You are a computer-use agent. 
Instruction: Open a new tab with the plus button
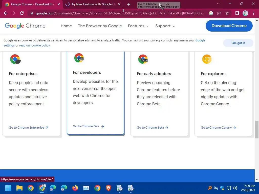[x=129, y=4]
